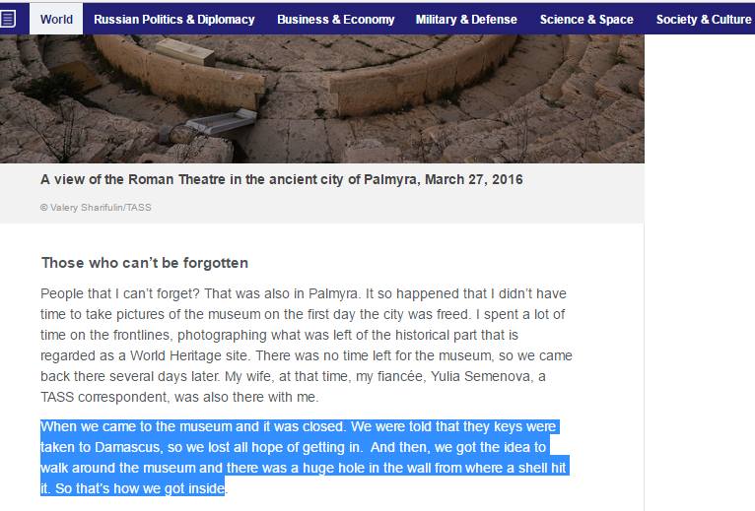The height and width of the screenshot is (511, 755).
Task: Open Society & Culture section
Action: tap(704, 20)
